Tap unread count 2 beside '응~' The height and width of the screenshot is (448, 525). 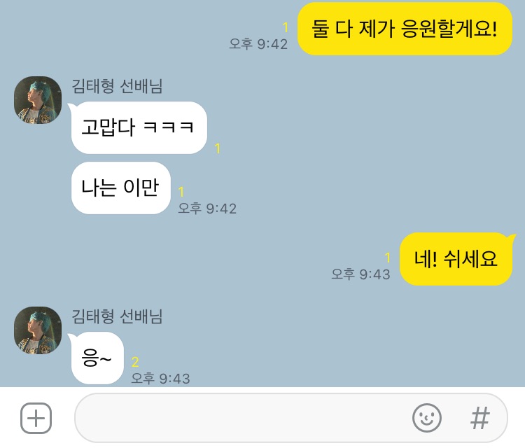135,362
